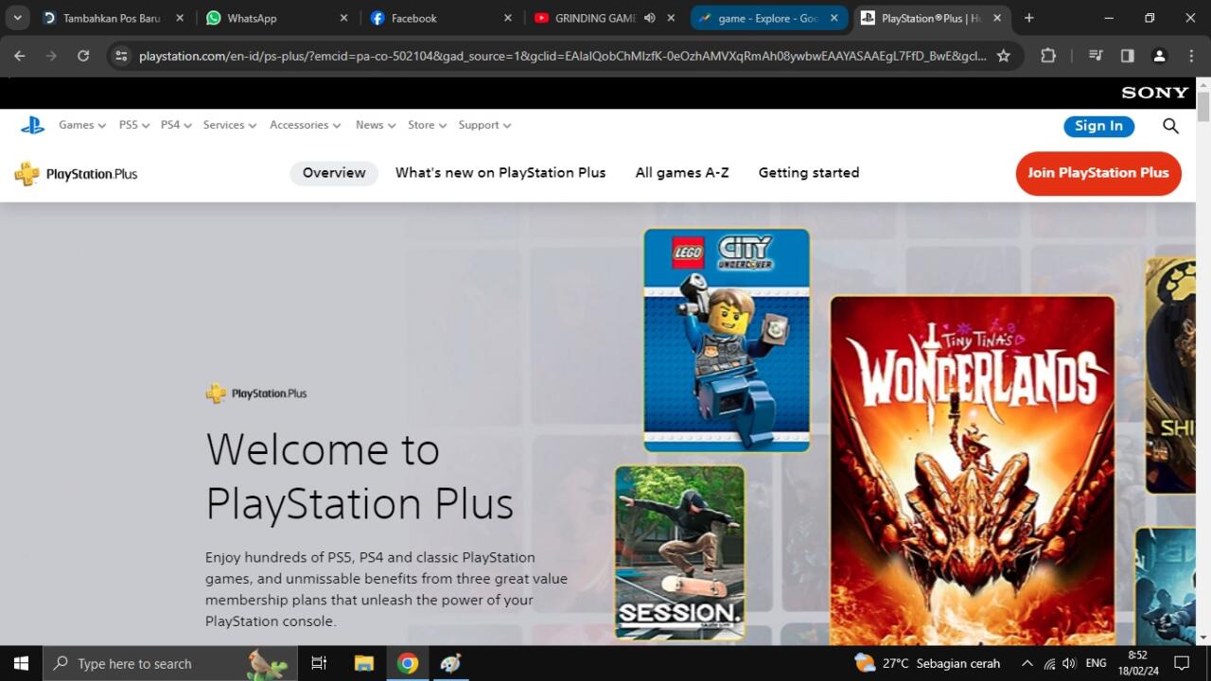Click the SONY logo at the top
The width and height of the screenshot is (1211, 681).
[x=1153, y=92]
